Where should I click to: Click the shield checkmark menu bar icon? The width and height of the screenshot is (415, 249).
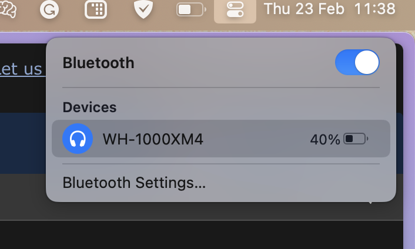pos(143,9)
